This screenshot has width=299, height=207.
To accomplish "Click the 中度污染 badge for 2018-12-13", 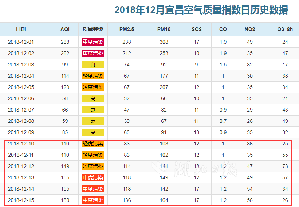I will coord(93,177).
